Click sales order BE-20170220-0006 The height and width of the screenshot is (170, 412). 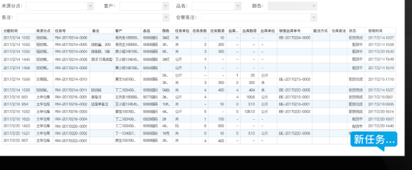click(295, 133)
